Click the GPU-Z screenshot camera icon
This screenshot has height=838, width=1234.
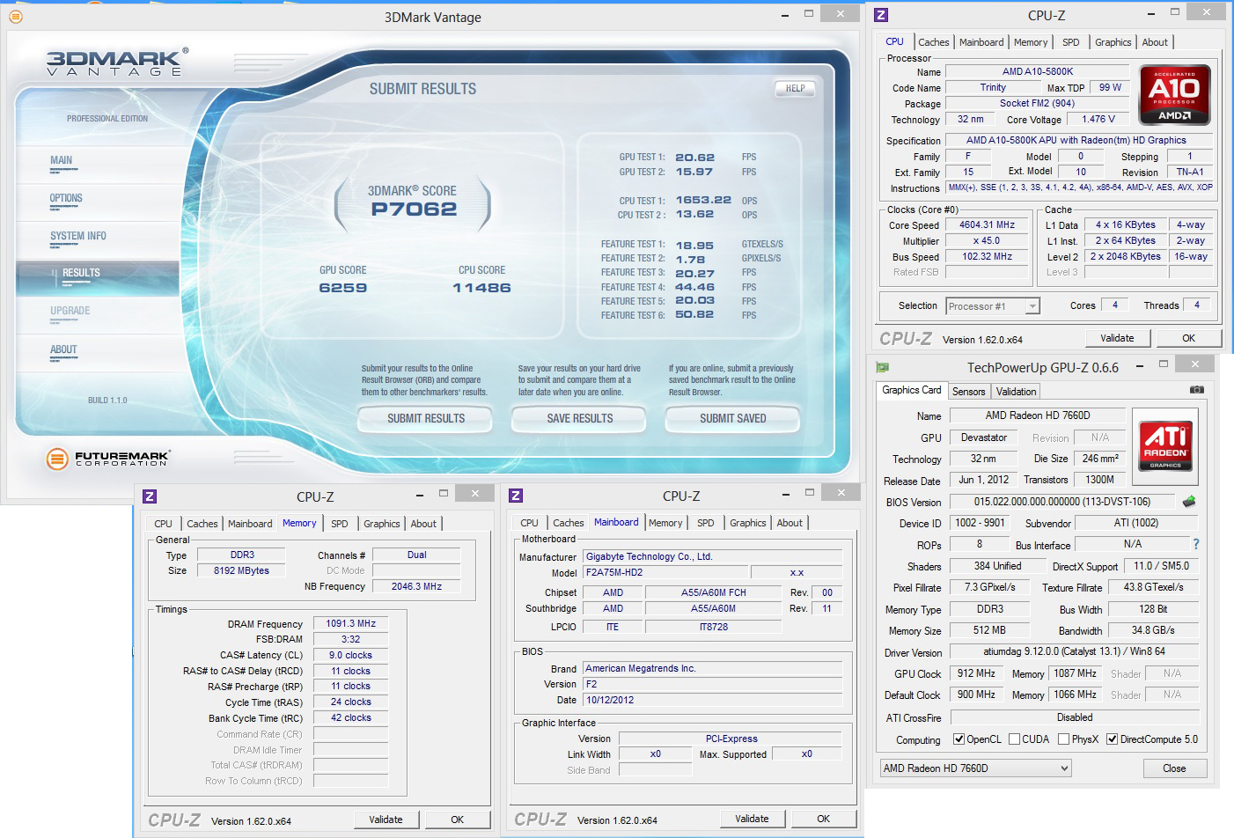pos(1196,390)
